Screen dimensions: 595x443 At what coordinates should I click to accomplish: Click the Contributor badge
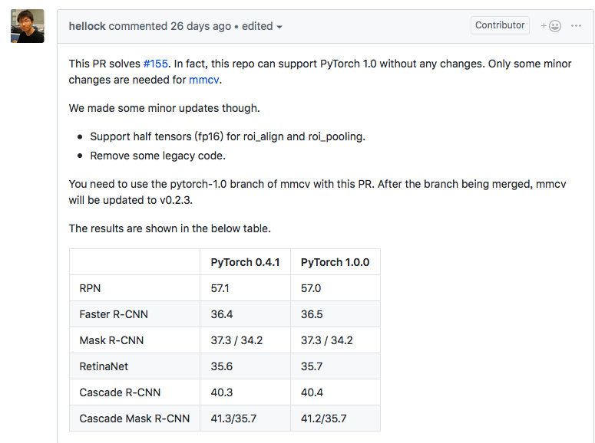[500, 25]
